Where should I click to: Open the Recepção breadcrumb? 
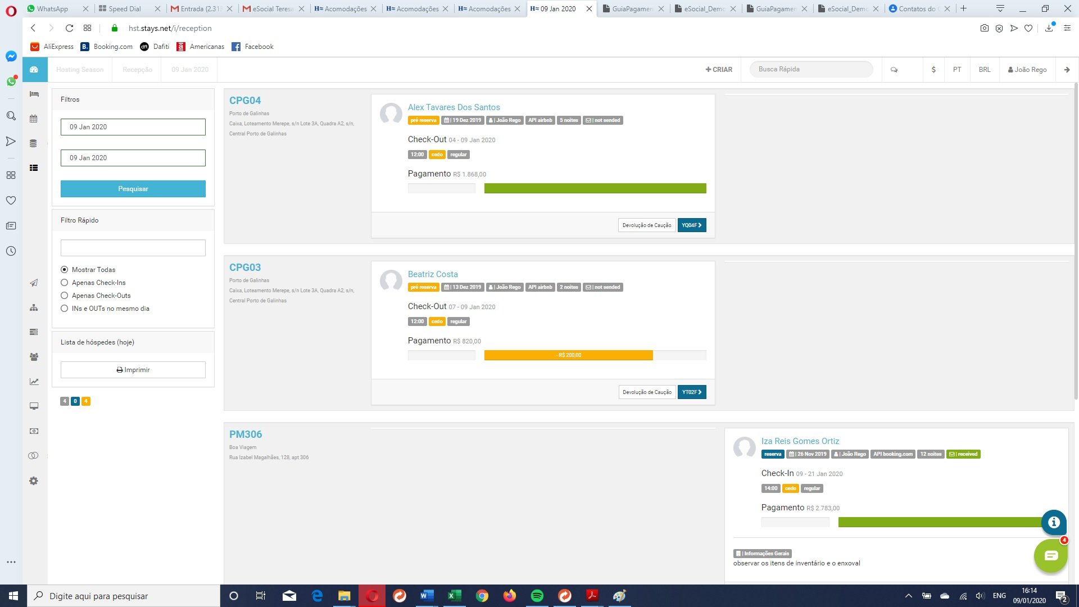(x=137, y=70)
